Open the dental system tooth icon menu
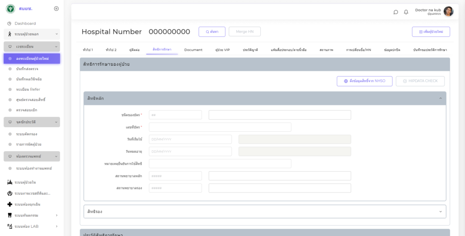This screenshot has height=236, width=465. tap(10, 215)
